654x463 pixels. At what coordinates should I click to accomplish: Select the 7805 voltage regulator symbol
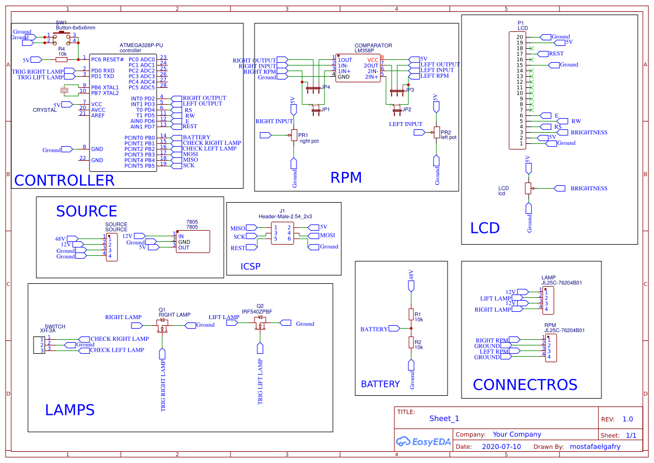[193, 241]
